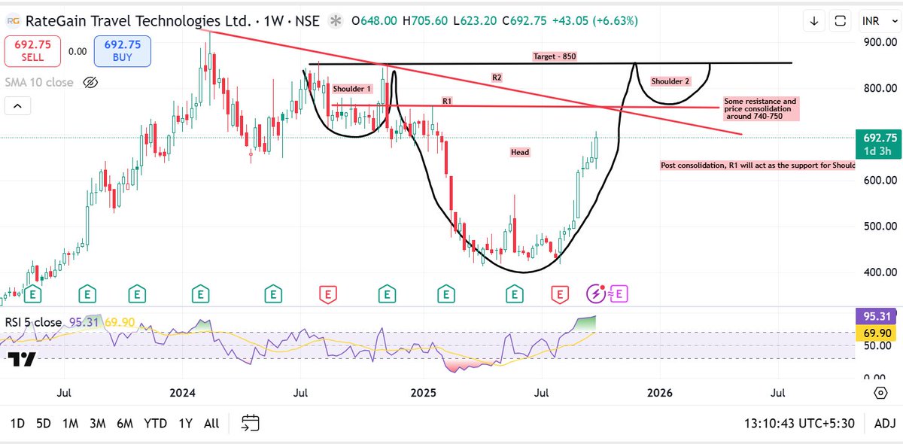This screenshot has width=903, height=444.
Task: Select the 3M time range
Action: 98,423
